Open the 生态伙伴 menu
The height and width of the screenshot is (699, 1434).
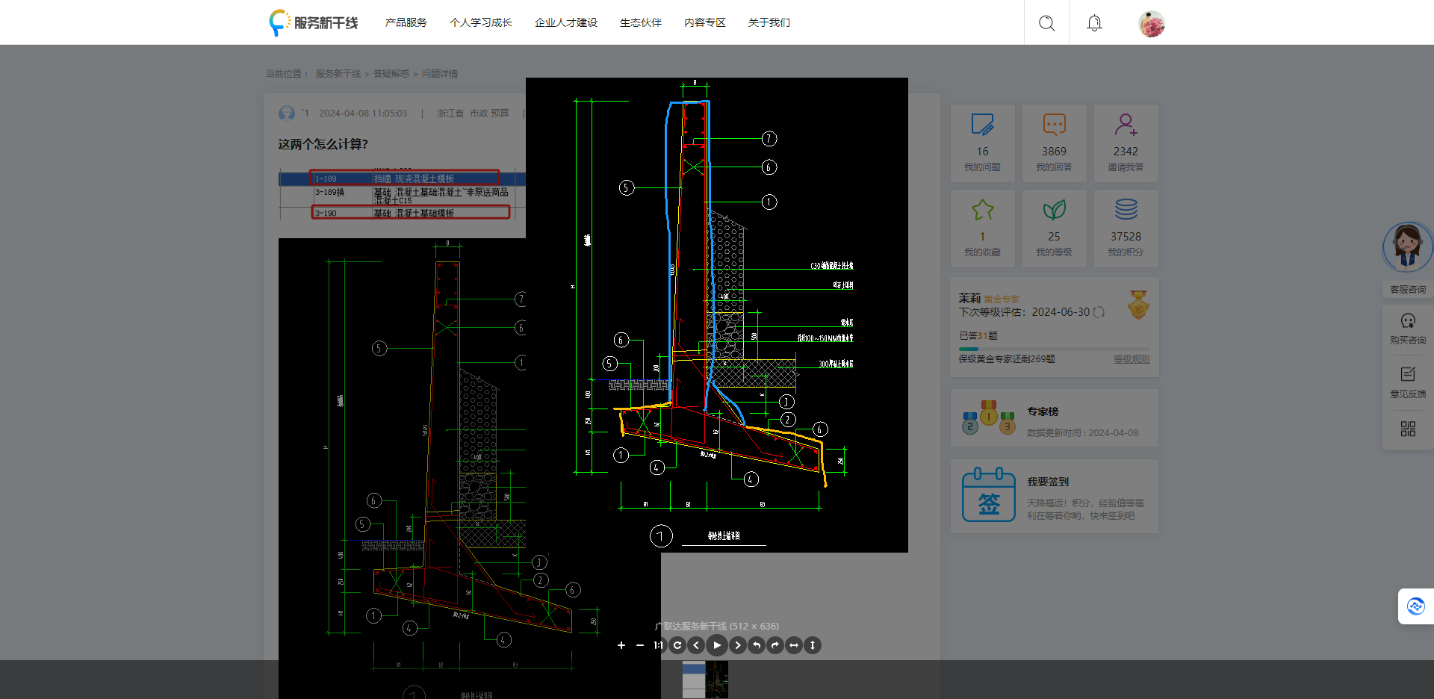coord(641,22)
